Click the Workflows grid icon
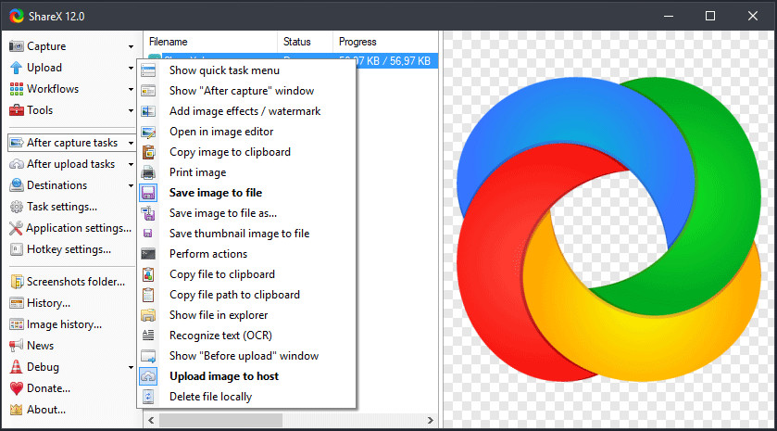Image resolution: width=777 pixels, height=431 pixels. tap(17, 89)
